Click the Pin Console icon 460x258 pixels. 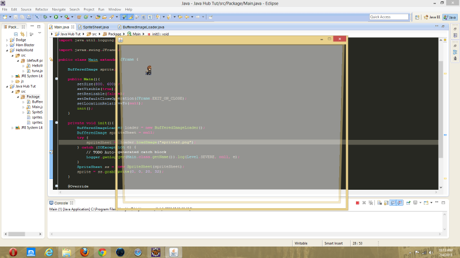(x=408, y=203)
